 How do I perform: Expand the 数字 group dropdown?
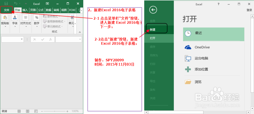click(37, 27)
